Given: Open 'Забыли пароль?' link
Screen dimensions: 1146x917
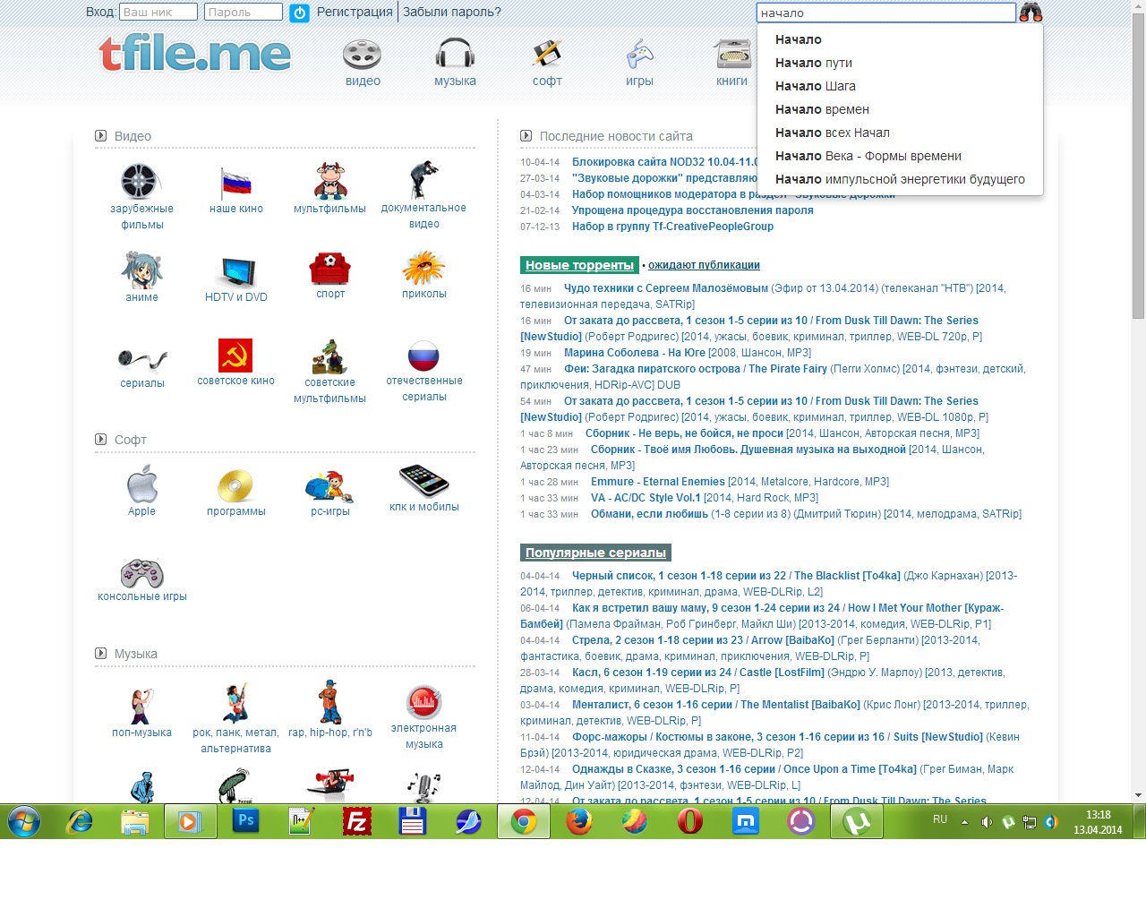Looking at the screenshot, I should [451, 13].
